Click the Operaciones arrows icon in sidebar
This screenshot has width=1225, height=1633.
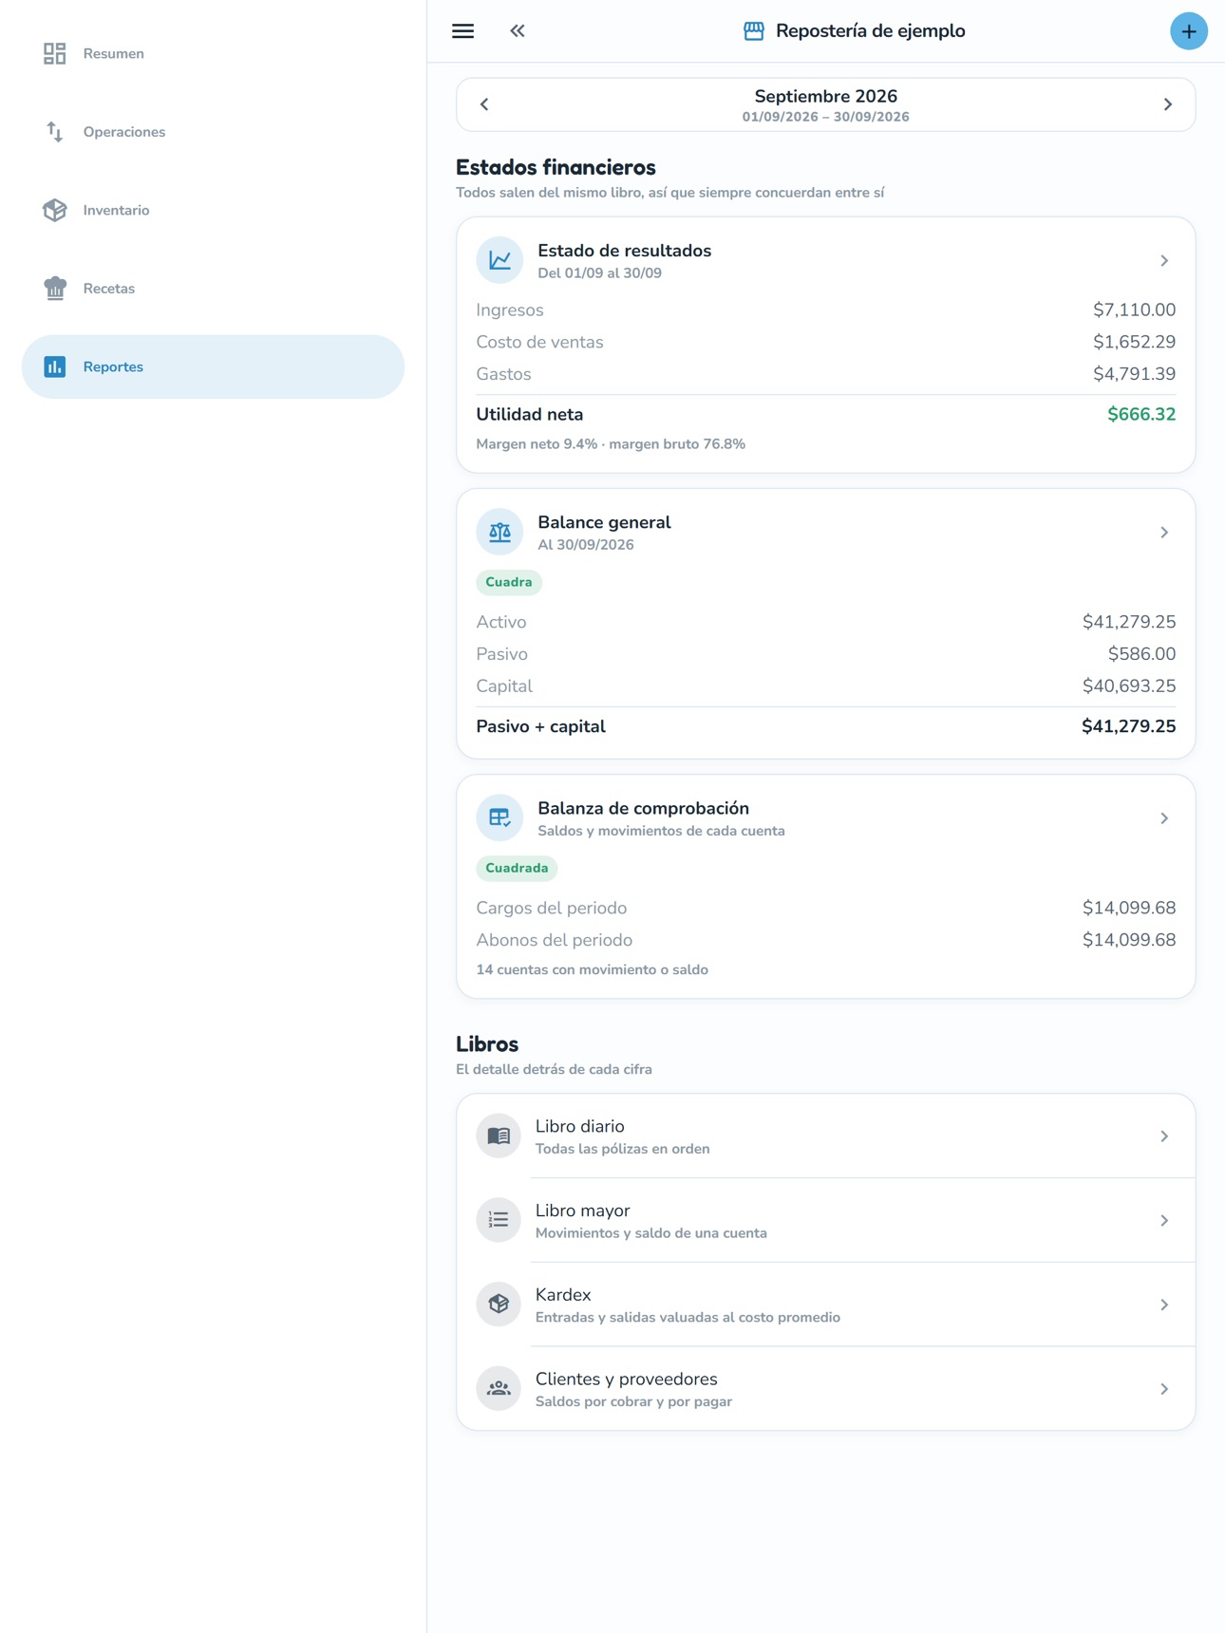click(55, 132)
